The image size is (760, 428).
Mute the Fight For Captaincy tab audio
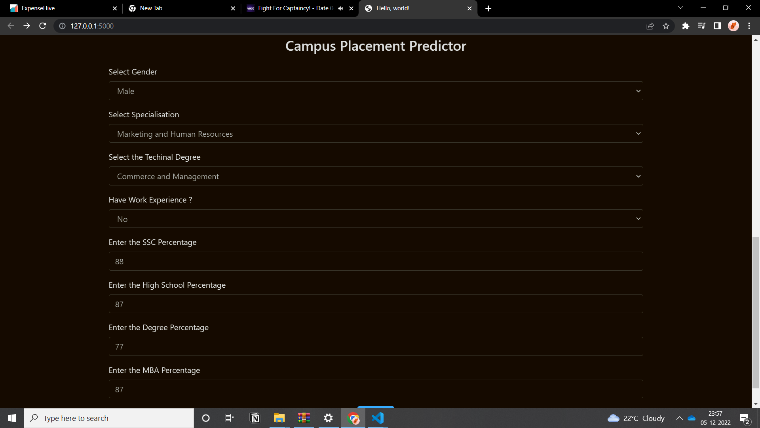340,8
